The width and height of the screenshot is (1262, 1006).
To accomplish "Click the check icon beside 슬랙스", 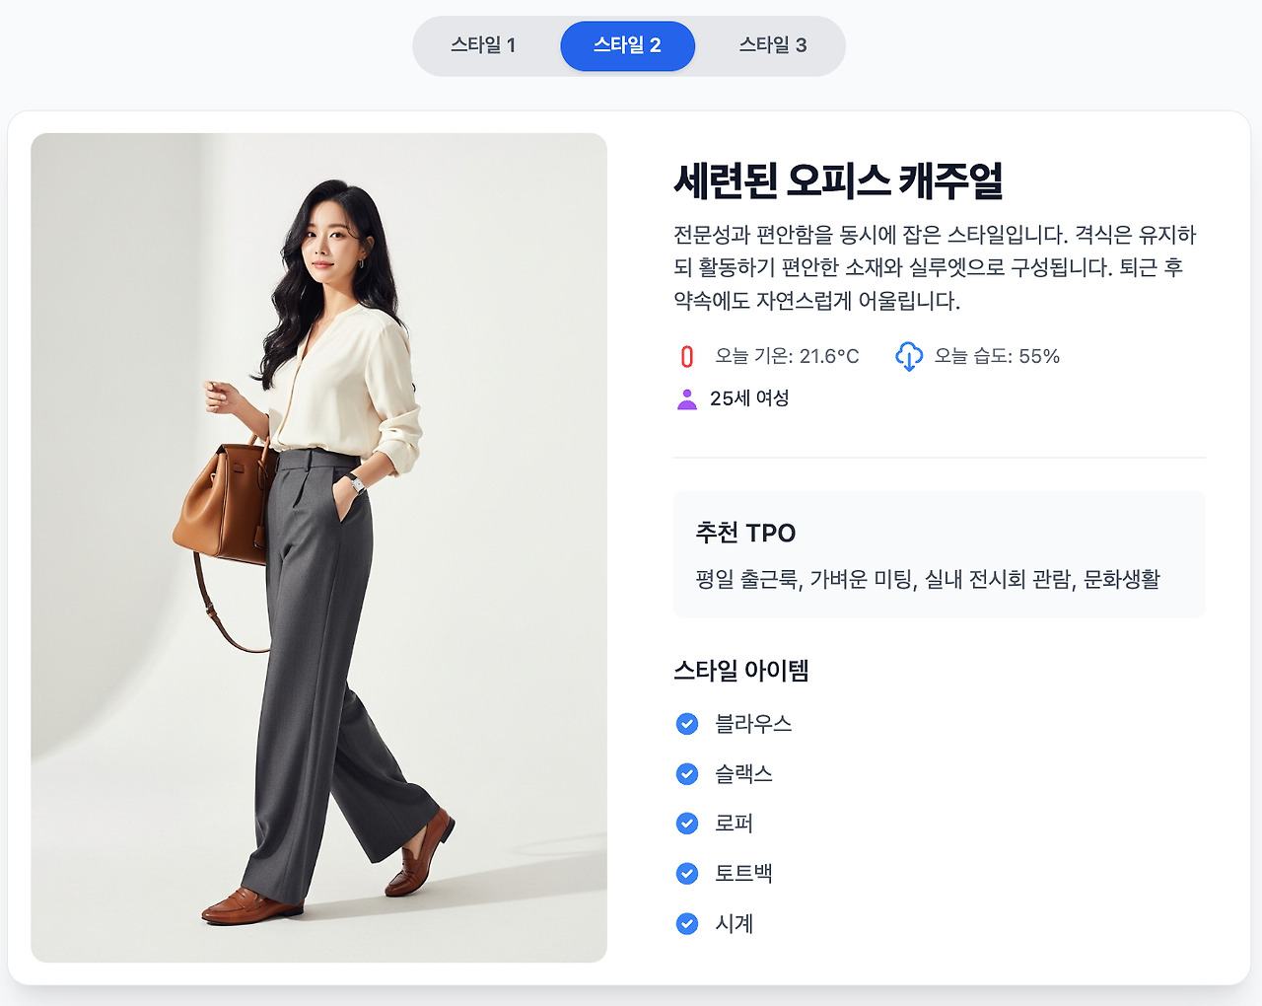I will 687,774.
